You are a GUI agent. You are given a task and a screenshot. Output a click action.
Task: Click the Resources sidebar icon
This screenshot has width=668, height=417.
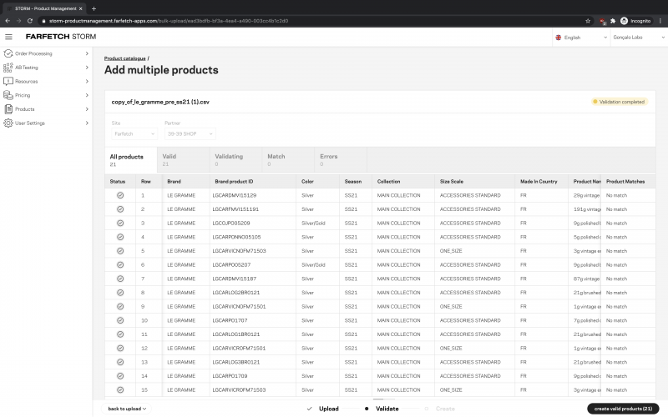[x=8, y=81]
